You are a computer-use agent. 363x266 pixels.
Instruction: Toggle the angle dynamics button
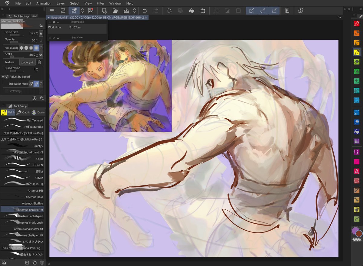(41, 55)
